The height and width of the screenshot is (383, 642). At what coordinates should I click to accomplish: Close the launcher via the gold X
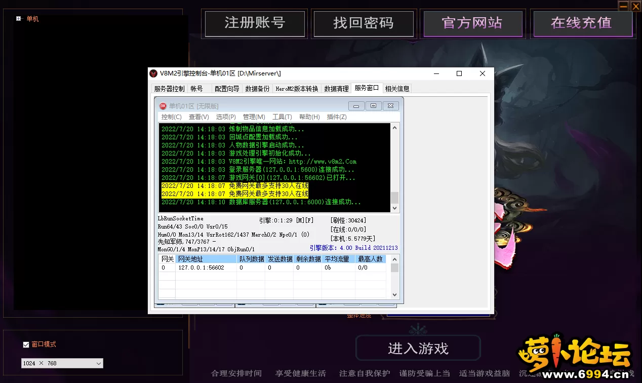pyautogui.click(x=635, y=6)
